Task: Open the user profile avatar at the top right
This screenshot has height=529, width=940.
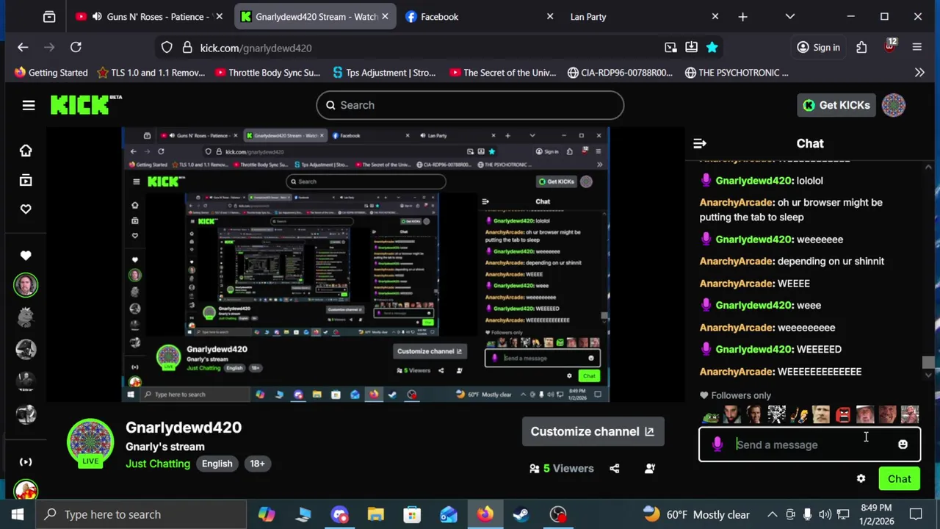Action: [894, 105]
